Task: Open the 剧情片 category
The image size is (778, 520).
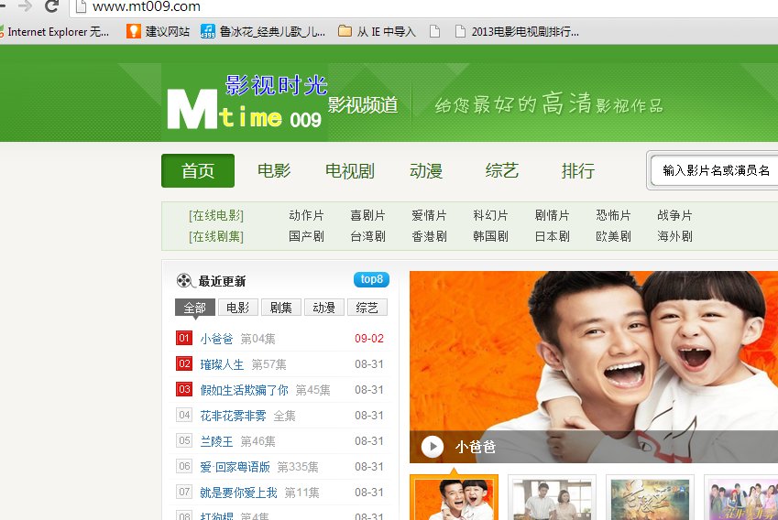Action: (x=552, y=216)
